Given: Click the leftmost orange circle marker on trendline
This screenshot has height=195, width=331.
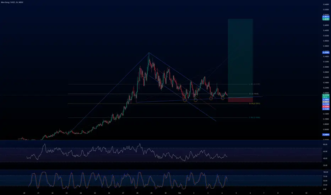Looking at the screenshot, I should tap(185, 100).
